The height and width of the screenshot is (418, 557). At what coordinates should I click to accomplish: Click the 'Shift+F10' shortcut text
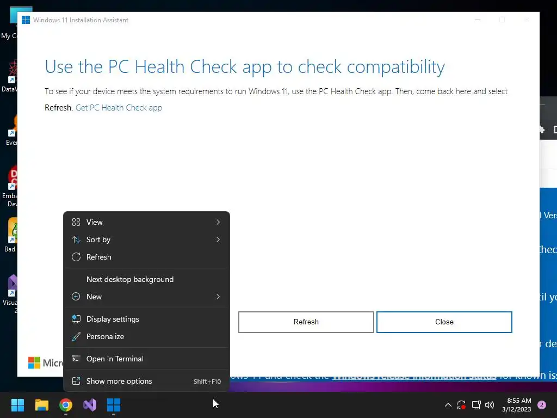coord(207,382)
